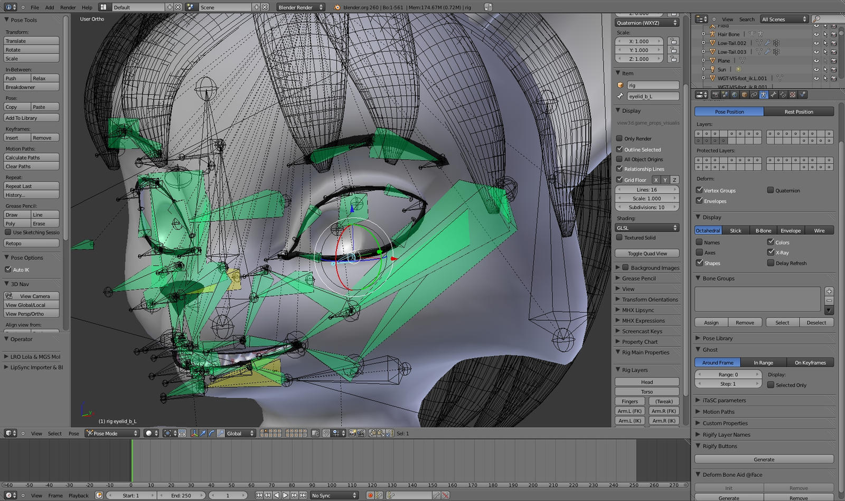Toggle fullscreen icon in top info bar
Image resolution: width=845 pixels, height=501 pixels.
(x=488, y=7)
